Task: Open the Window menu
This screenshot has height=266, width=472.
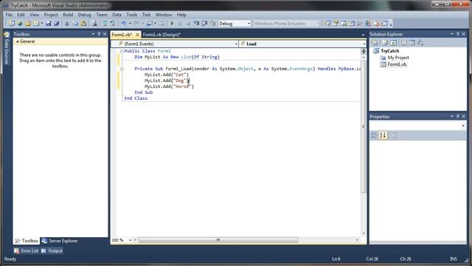Action: click(x=164, y=15)
